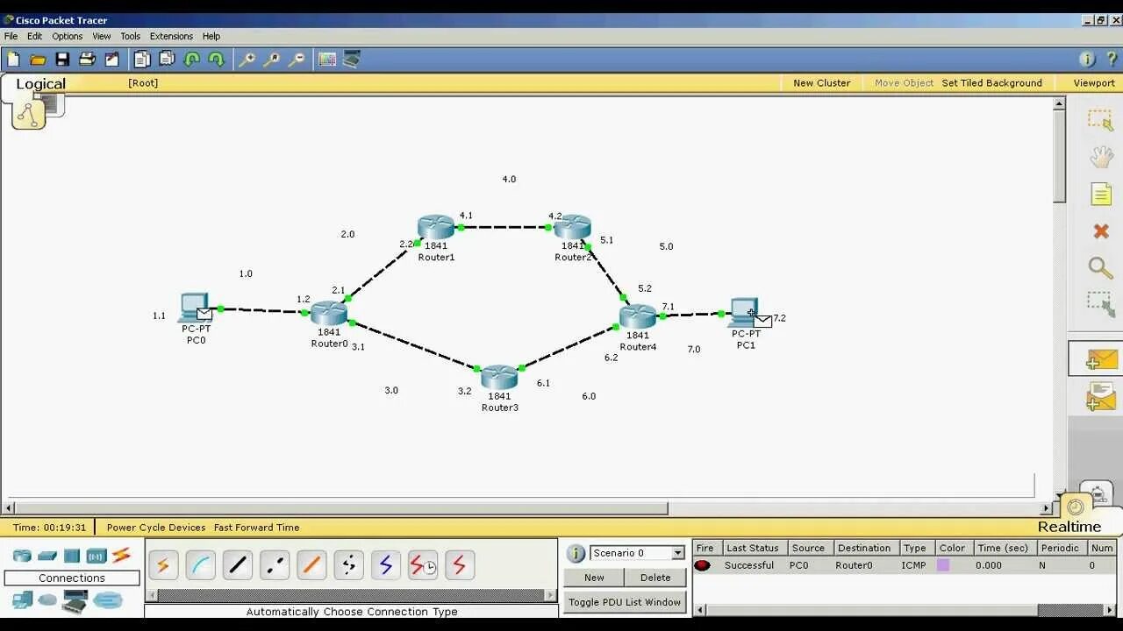This screenshot has width=1123, height=631.
Task: Select the Resize Shape tool
Action: point(1100,304)
